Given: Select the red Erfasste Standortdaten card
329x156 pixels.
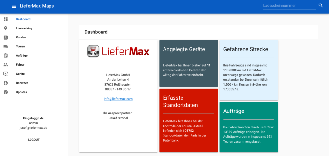Looking at the screenshot, I should [188, 120].
